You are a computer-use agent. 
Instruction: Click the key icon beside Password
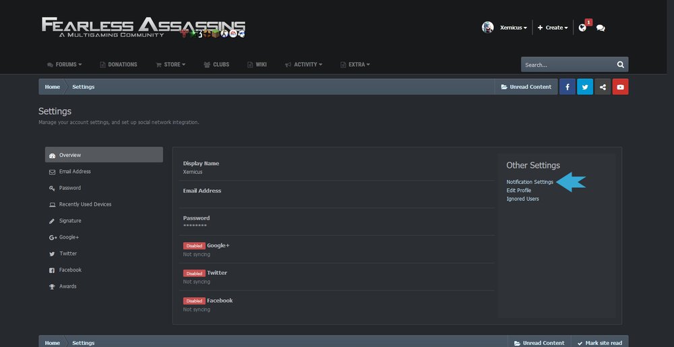[x=52, y=188]
